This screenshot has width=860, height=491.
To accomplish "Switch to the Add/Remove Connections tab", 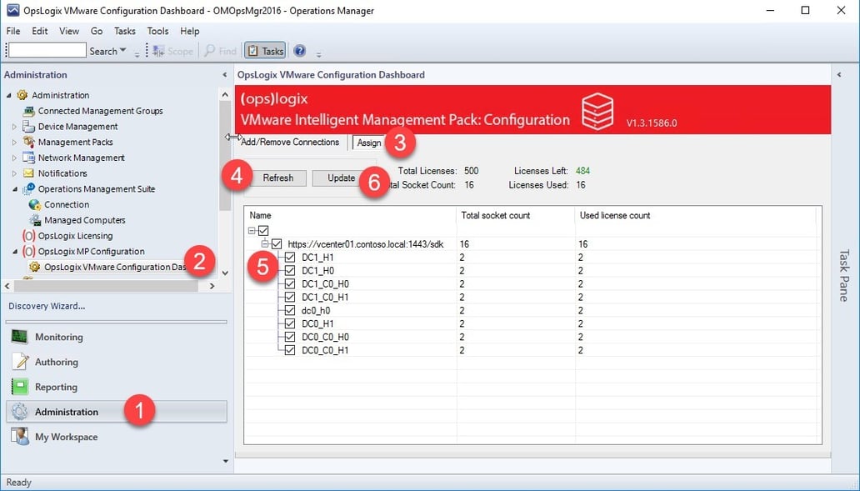I will tap(289, 142).
